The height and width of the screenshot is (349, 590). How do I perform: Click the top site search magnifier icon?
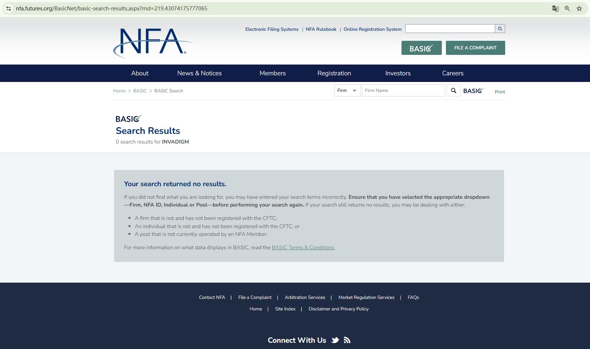click(500, 29)
